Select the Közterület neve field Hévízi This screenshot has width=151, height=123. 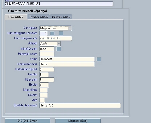[67, 64]
